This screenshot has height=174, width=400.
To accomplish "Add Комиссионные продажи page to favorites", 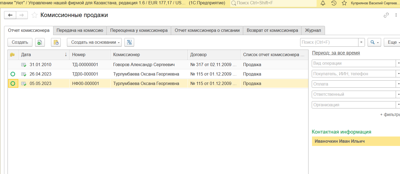I will point(35,15).
